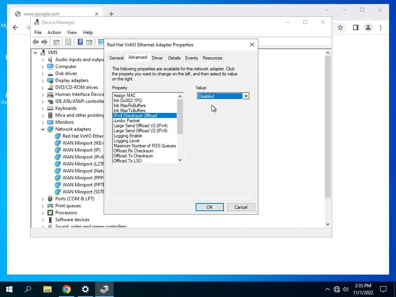The height and width of the screenshot is (297, 396).
Task: Open Properties toolbar icon in Device Manager
Action: (68, 42)
